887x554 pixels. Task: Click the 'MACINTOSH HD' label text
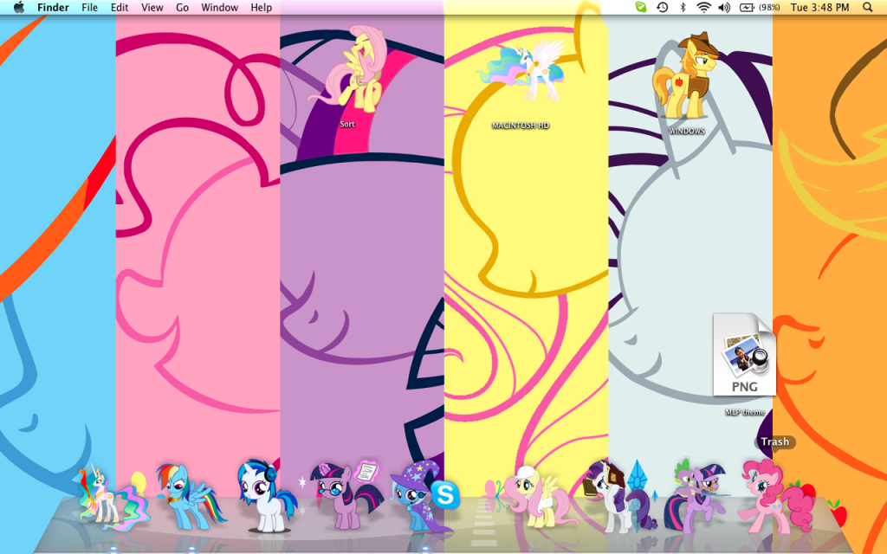point(521,126)
